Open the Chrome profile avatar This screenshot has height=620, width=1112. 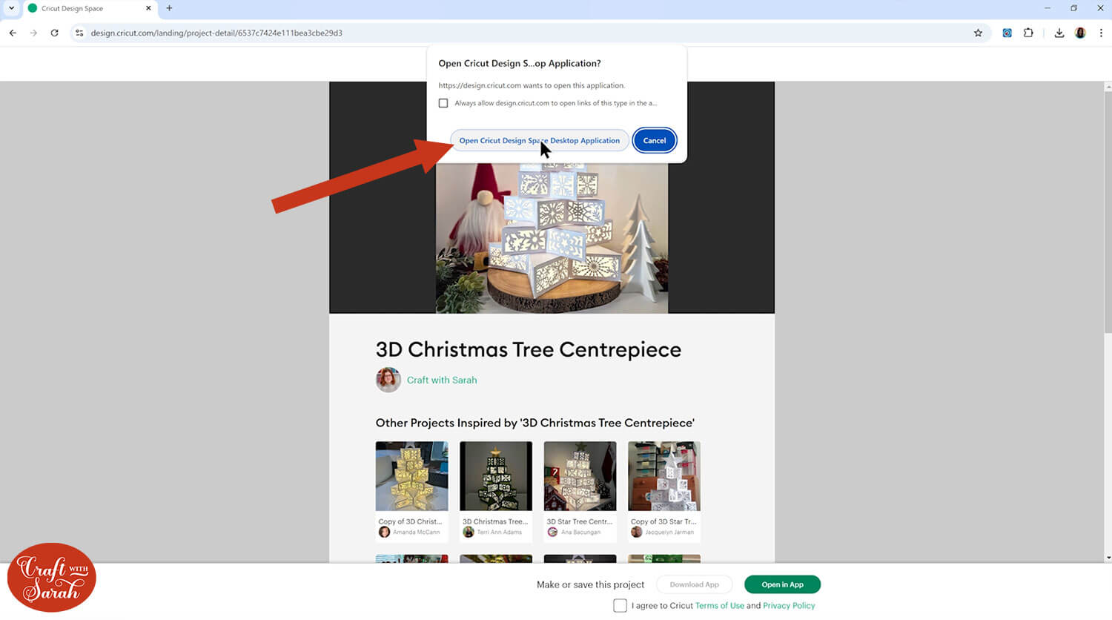(1080, 33)
